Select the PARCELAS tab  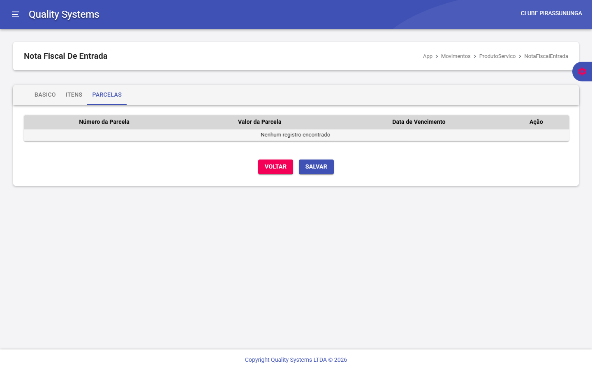coord(107,95)
